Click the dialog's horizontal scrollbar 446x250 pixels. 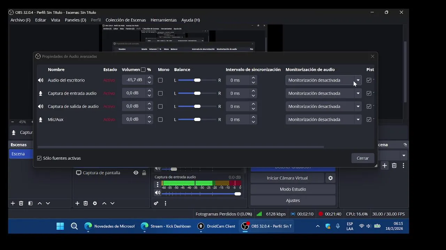[180, 147]
